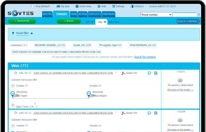Star tender 646-10-22 as favorite

point(16,73)
